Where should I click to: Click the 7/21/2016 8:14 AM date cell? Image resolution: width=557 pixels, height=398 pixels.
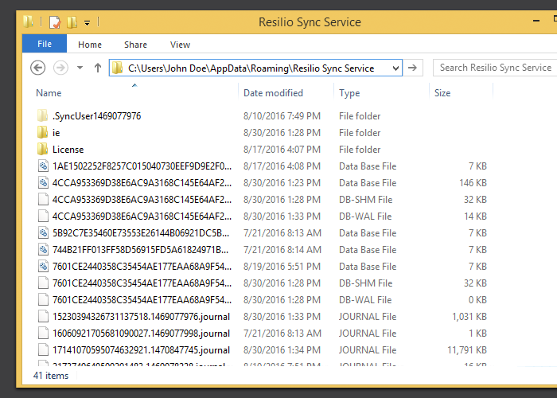[282, 249]
